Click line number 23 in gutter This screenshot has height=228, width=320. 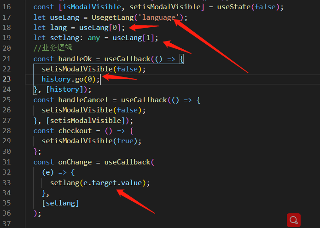tap(6, 79)
